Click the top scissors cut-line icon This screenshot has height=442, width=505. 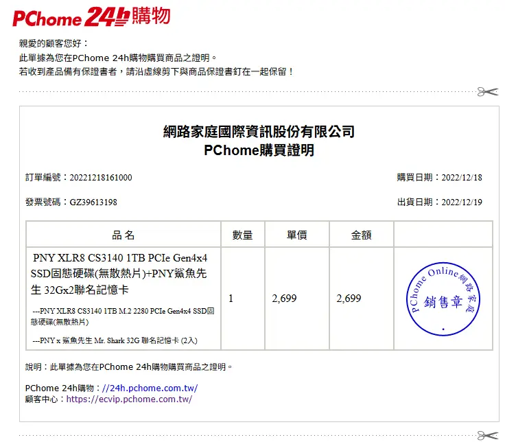[x=488, y=91]
